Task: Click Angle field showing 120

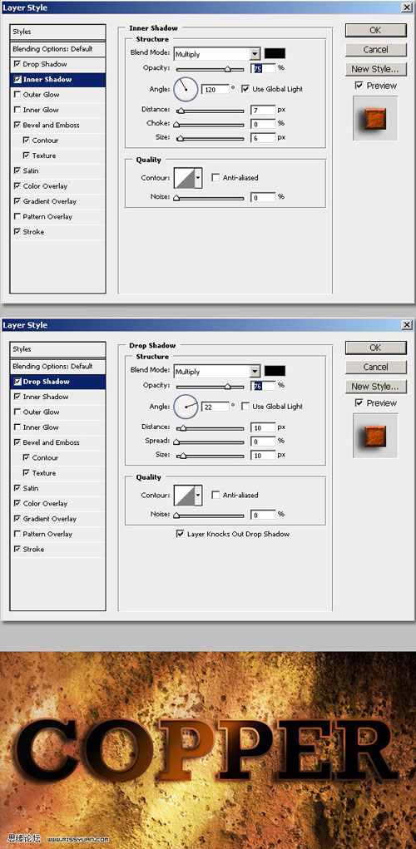Action: [215, 89]
